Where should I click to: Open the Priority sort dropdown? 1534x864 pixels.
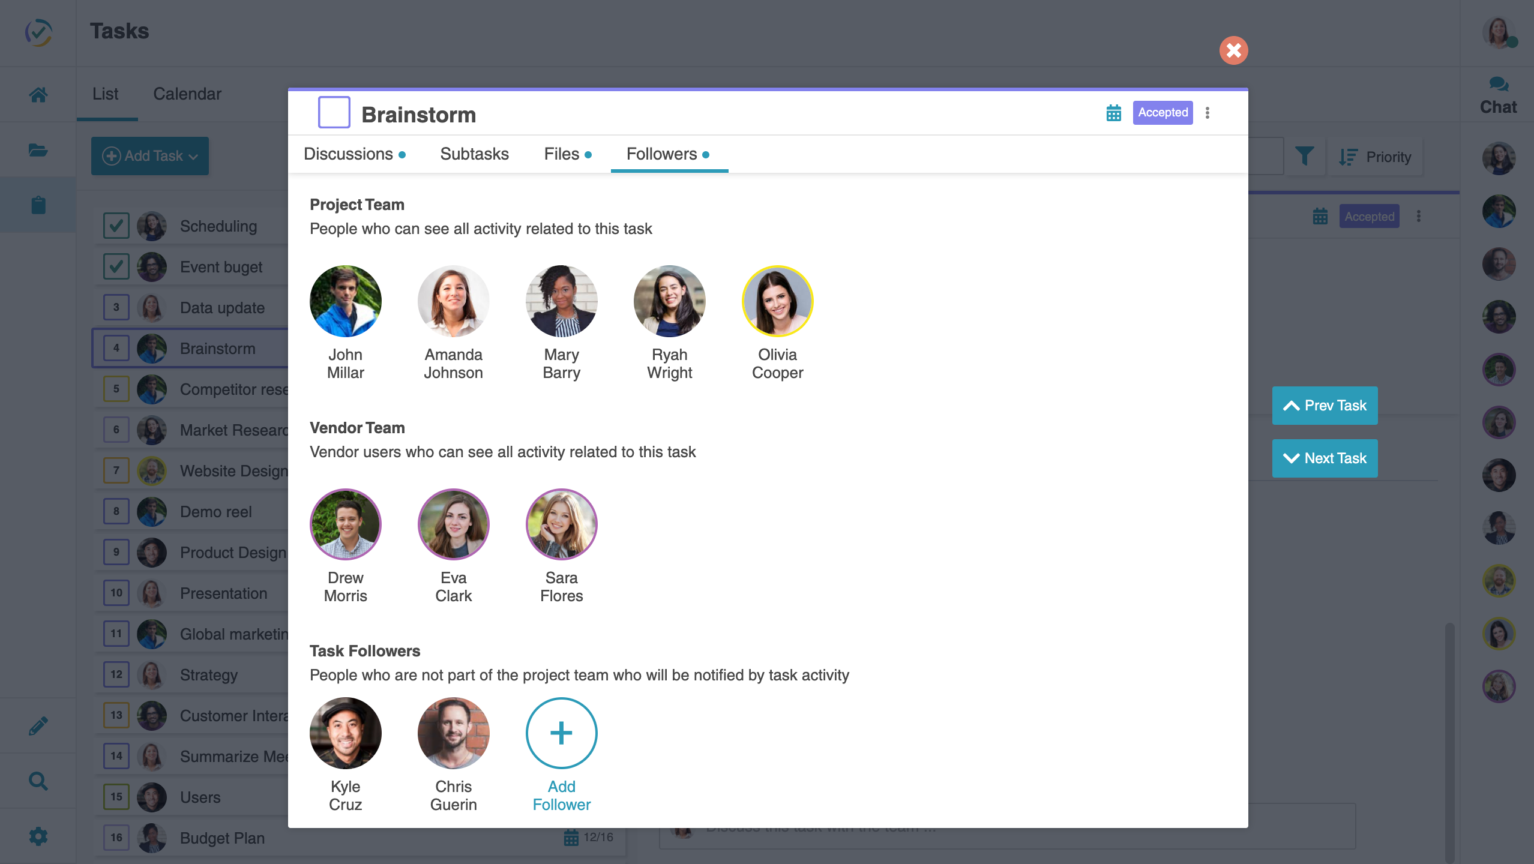click(x=1375, y=157)
